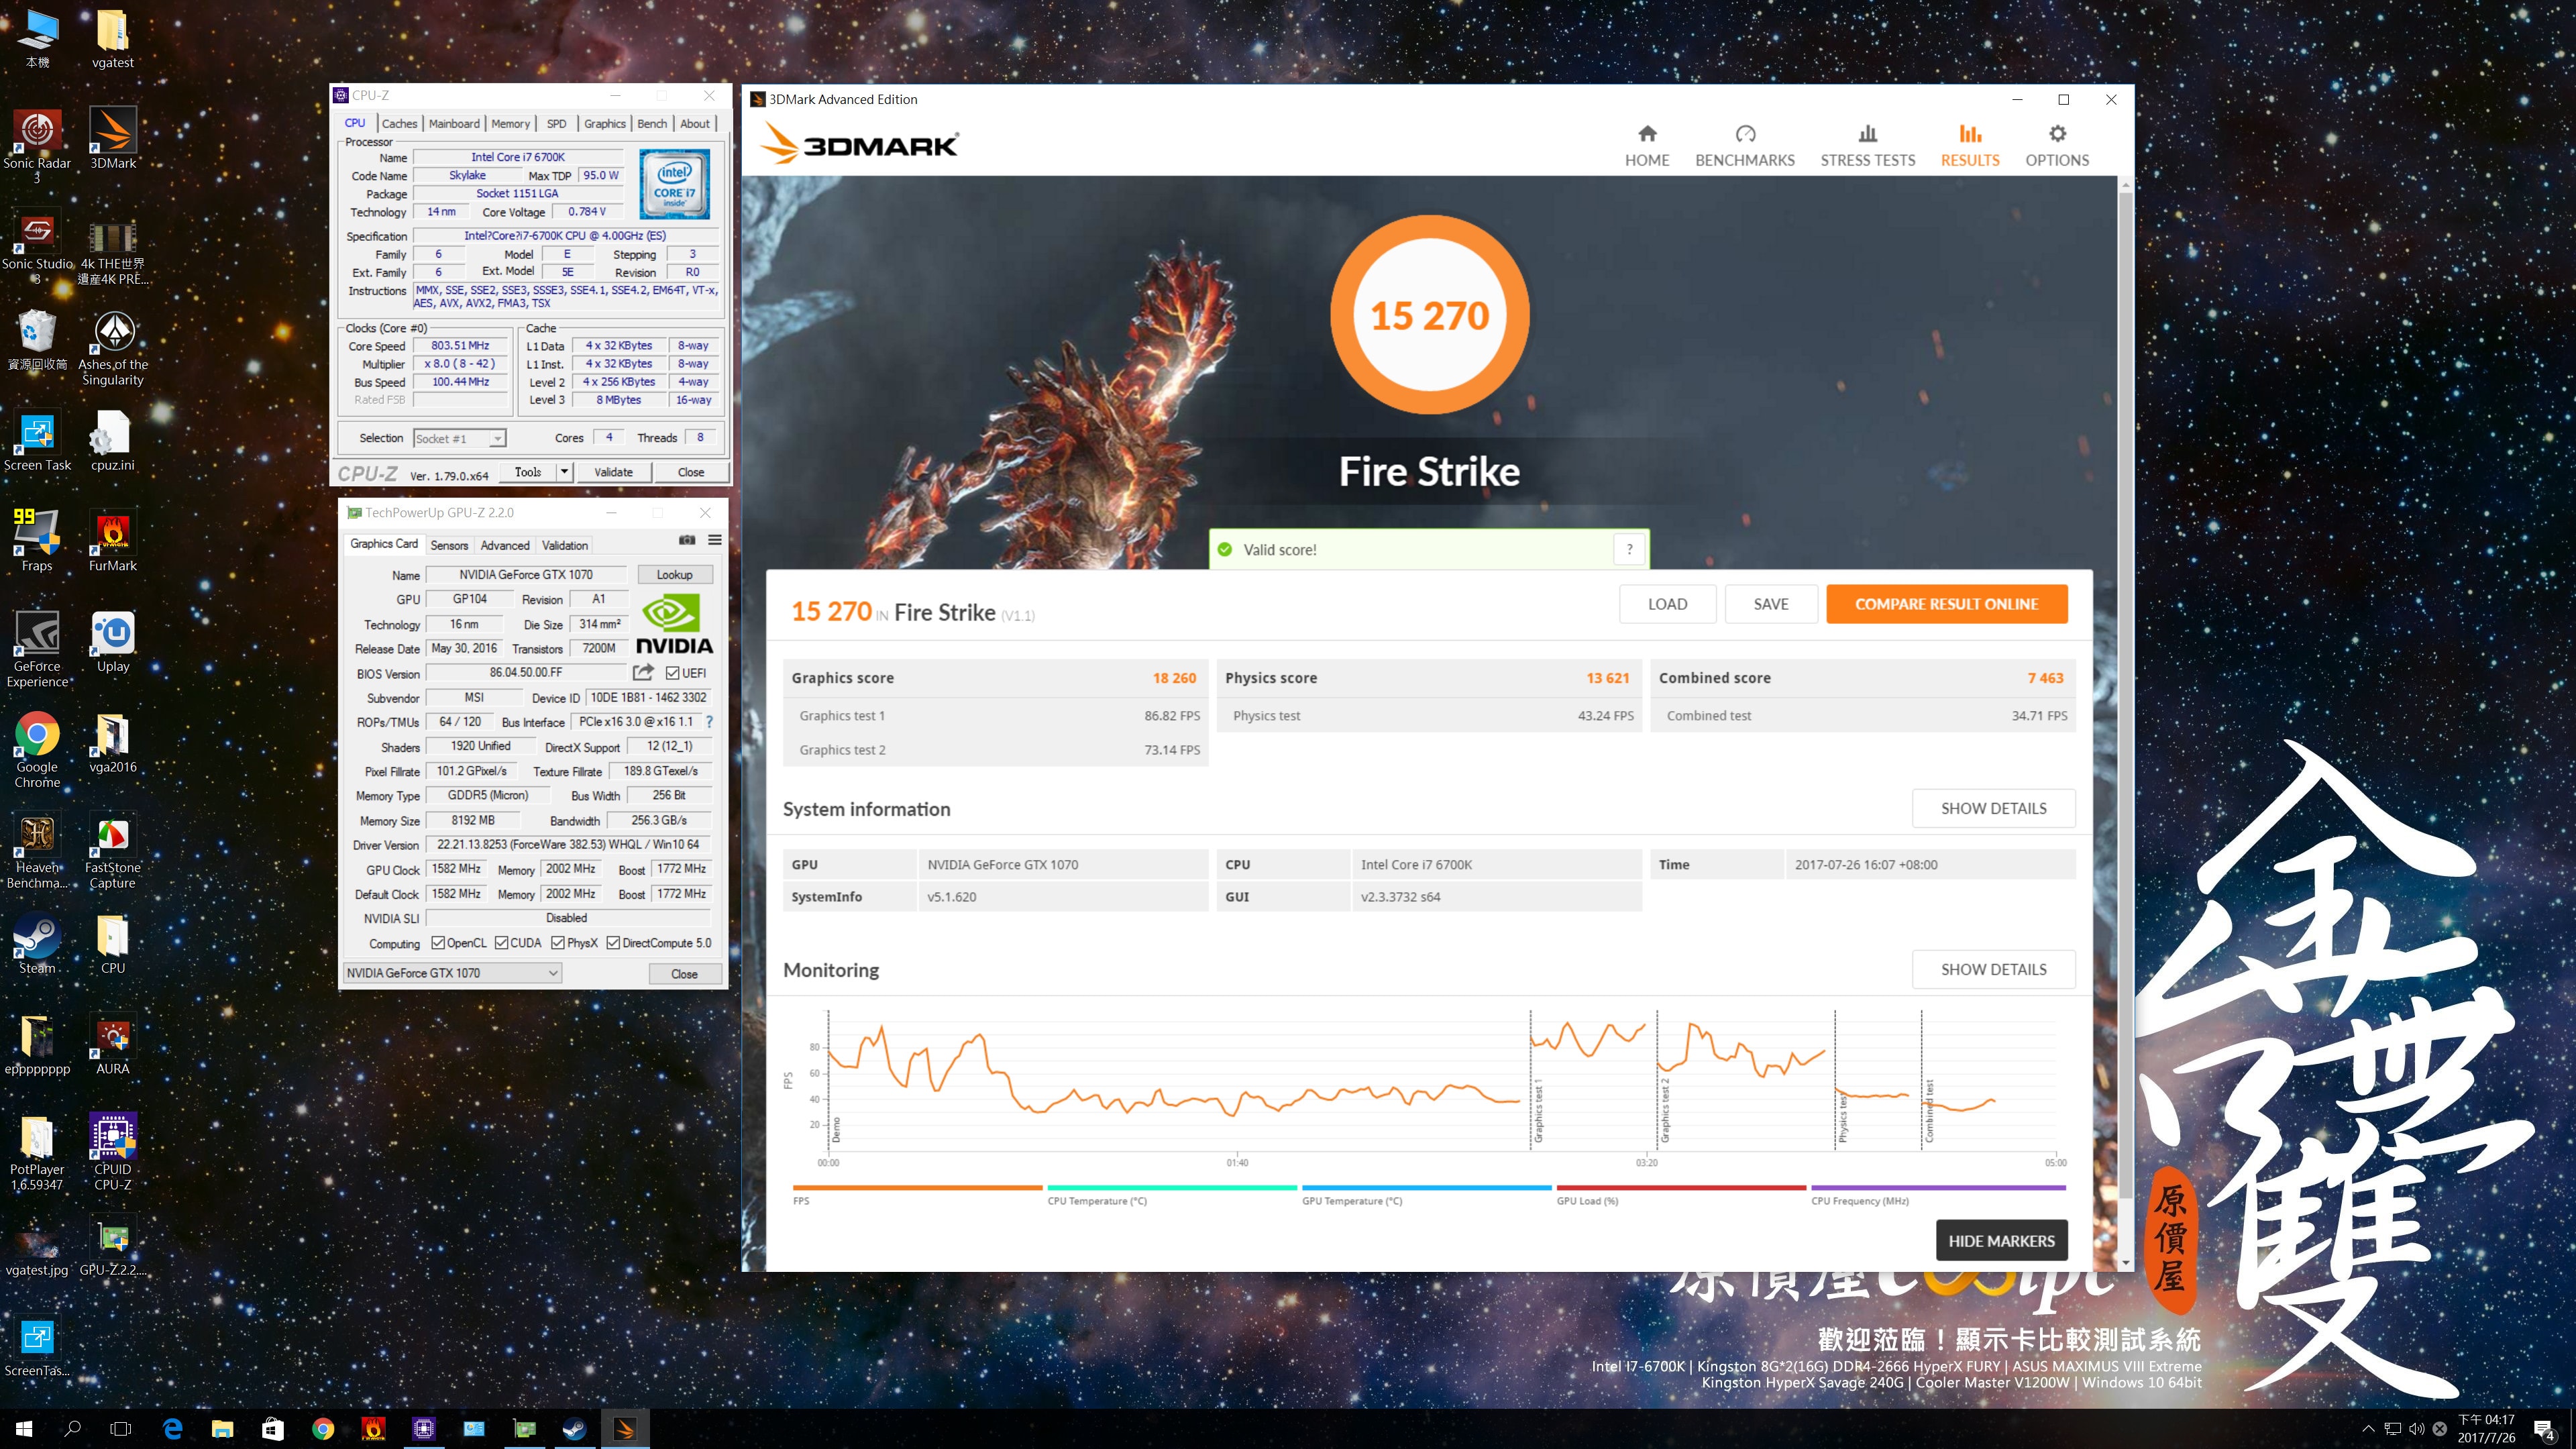Open Sonic Radar 3 desktop icon

[x=37, y=146]
